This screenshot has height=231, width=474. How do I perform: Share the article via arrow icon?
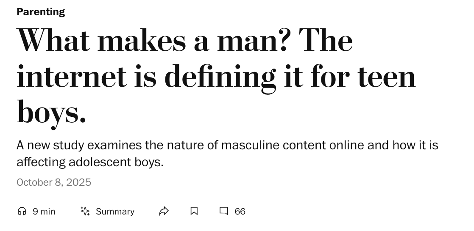pyautogui.click(x=164, y=211)
